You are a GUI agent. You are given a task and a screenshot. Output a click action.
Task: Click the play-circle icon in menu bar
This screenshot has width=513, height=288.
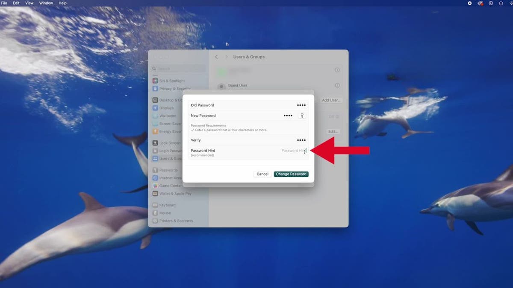coord(491,3)
